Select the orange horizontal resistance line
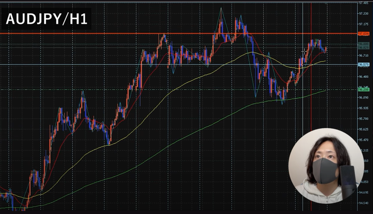This screenshot has height=214, width=373. click(178, 34)
